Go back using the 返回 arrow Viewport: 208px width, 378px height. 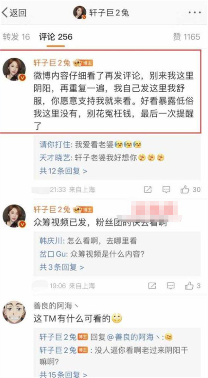[14, 12]
